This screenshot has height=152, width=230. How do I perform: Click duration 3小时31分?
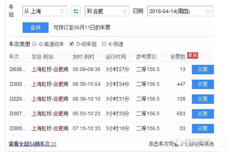point(118,99)
